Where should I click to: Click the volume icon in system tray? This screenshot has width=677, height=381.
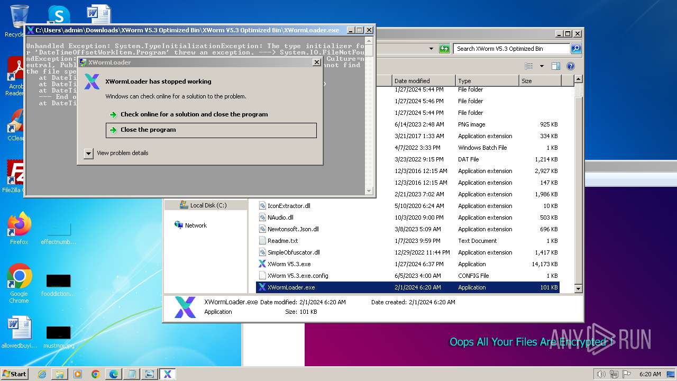(601, 374)
